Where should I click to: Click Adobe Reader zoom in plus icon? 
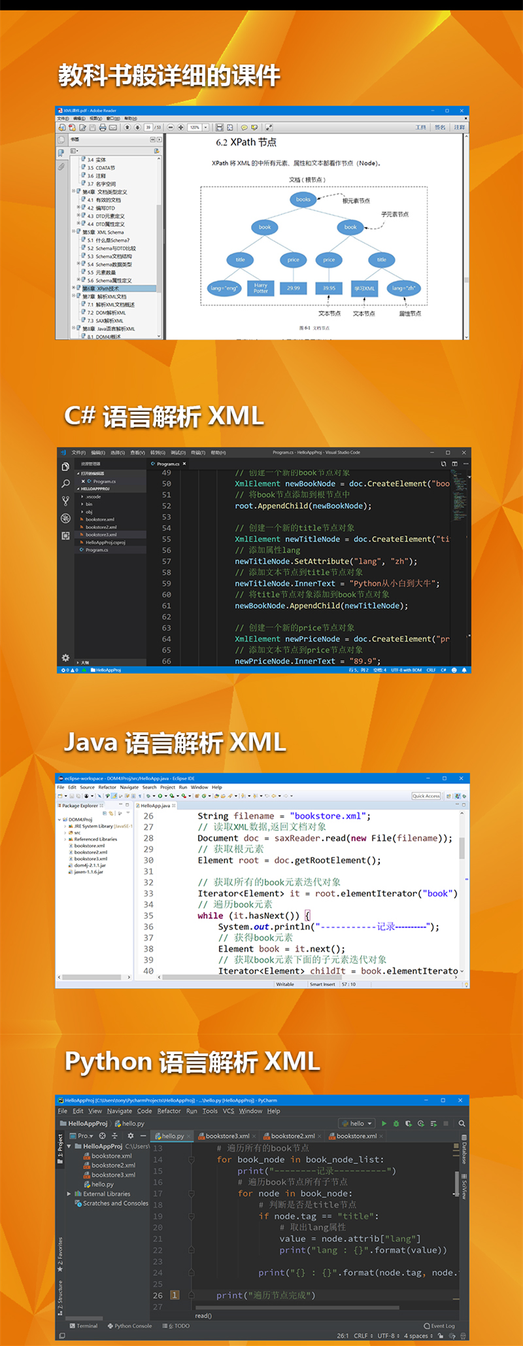[x=180, y=128]
